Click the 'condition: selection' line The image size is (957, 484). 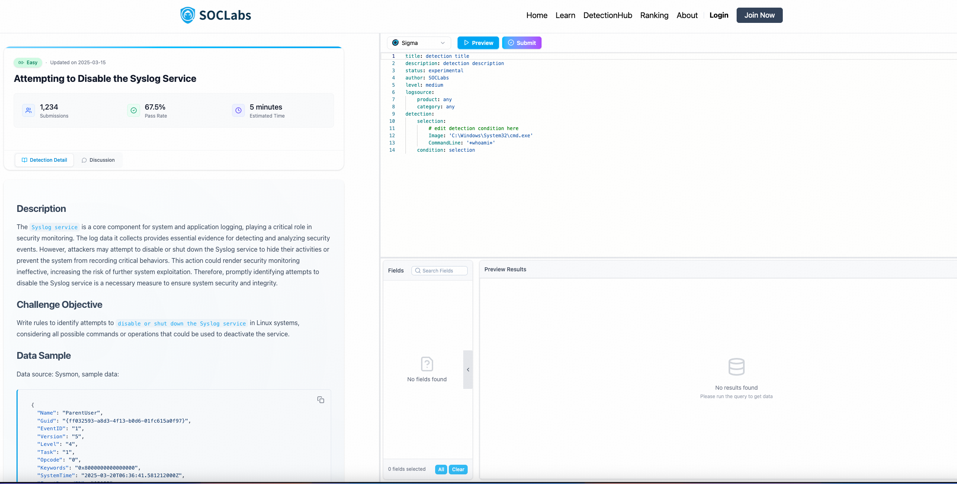(446, 150)
